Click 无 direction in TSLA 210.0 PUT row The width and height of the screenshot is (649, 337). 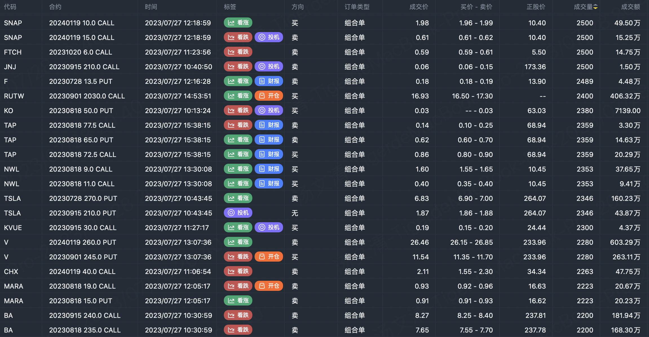[295, 213]
